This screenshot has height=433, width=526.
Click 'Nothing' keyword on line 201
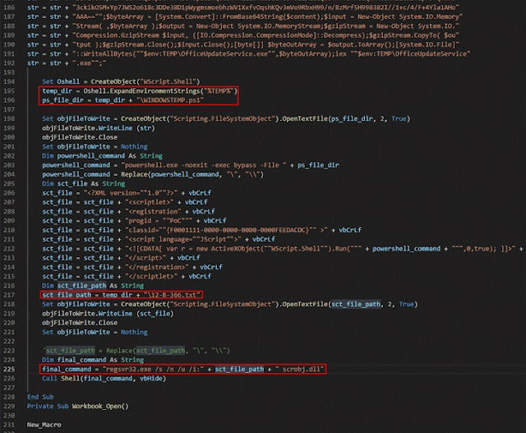(x=134, y=146)
